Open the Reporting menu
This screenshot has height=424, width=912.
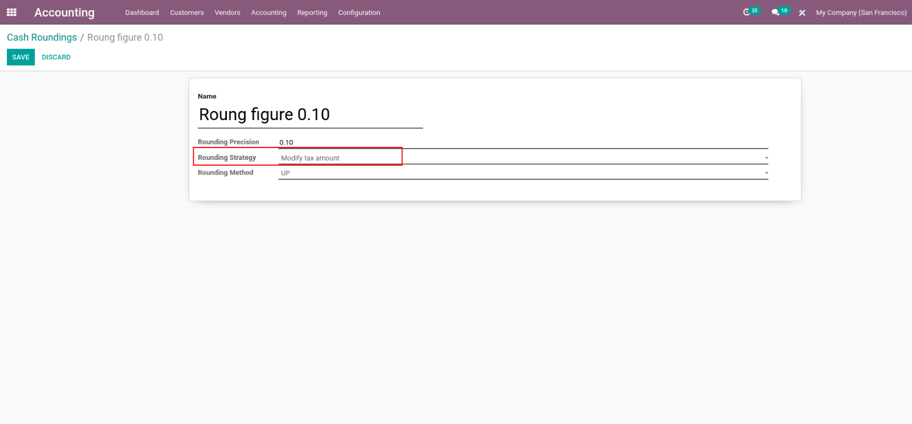(x=312, y=13)
